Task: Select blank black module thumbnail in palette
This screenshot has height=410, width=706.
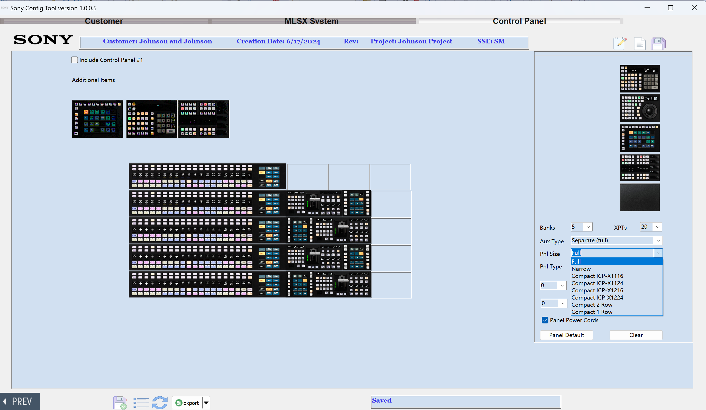Action: click(x=640, y=197)
